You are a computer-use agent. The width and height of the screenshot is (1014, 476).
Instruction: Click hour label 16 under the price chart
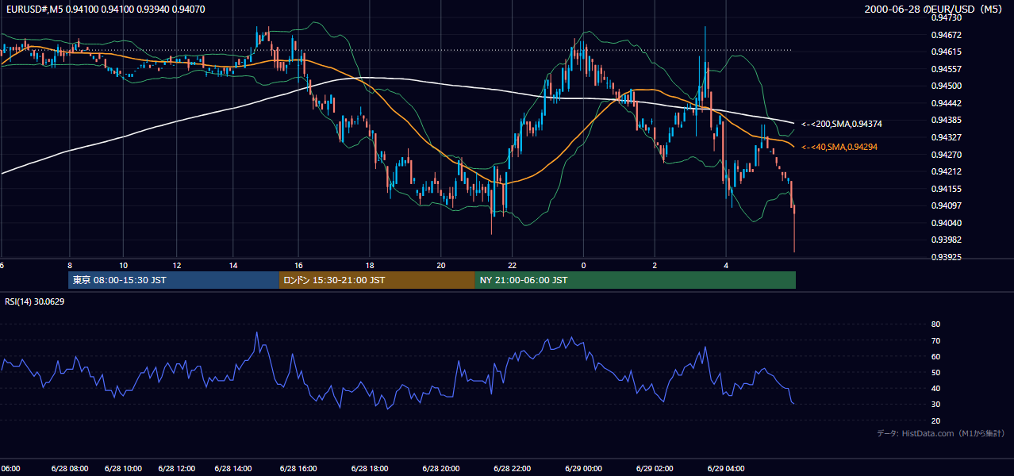tap(298, 265)
